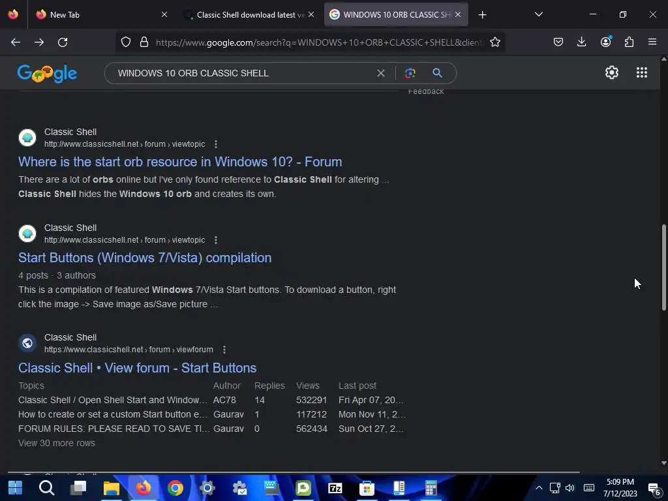Image resolution: width=668 pixels, height=501 pixels.
Task: Open Microsoft Store from the taskbar
Action: click(367, 488)
